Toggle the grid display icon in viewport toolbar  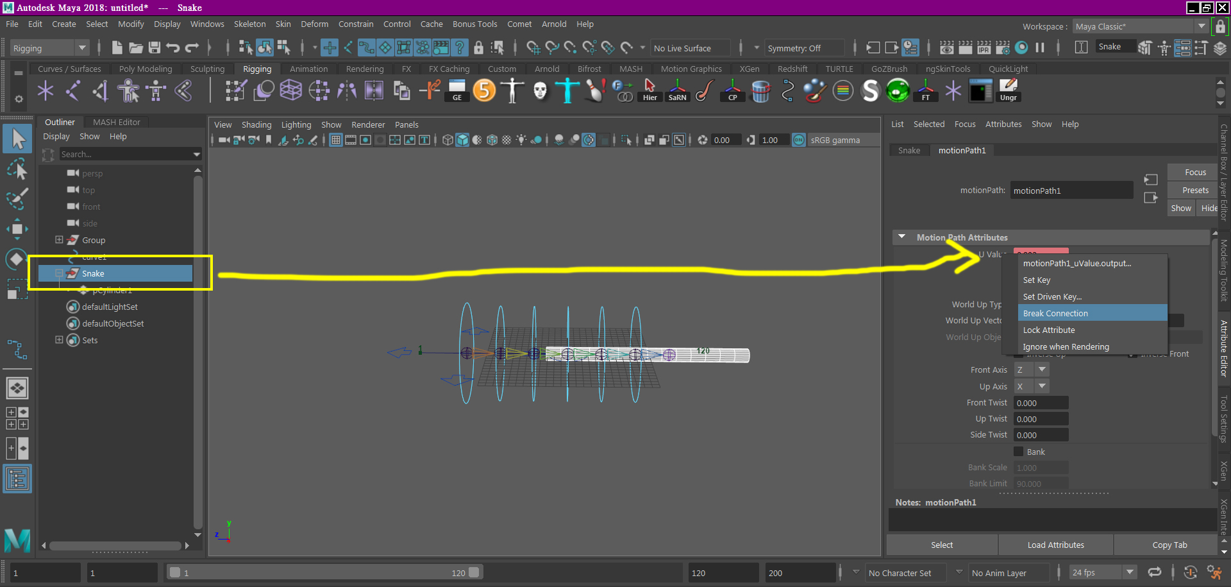[x=335, y=140]
